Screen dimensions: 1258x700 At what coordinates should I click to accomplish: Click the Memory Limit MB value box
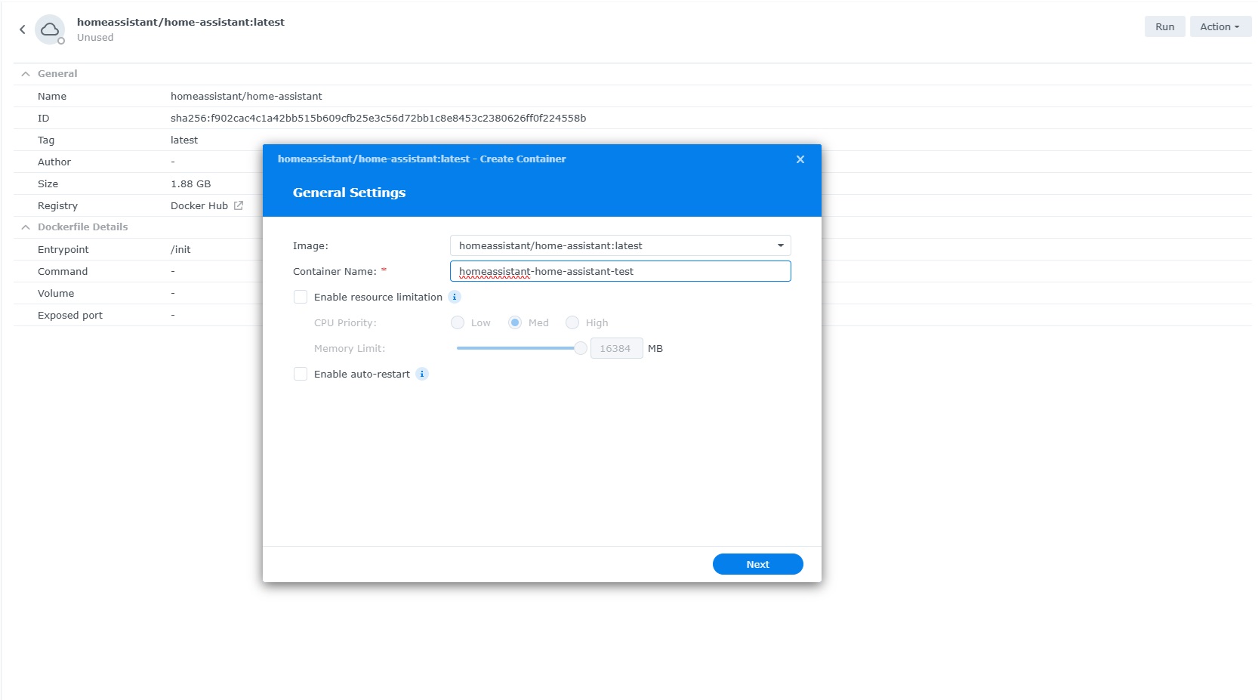[x=615, y=348]
